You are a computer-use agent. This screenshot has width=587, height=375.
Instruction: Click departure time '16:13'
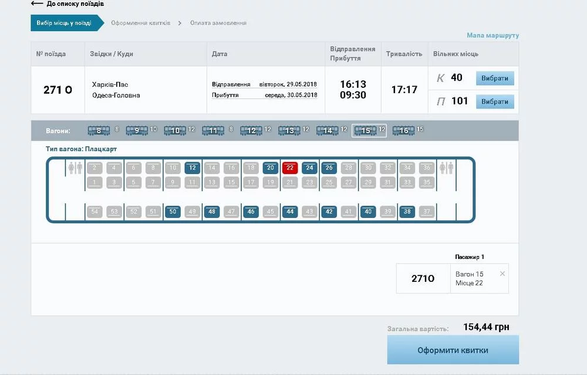coord(353,84)
